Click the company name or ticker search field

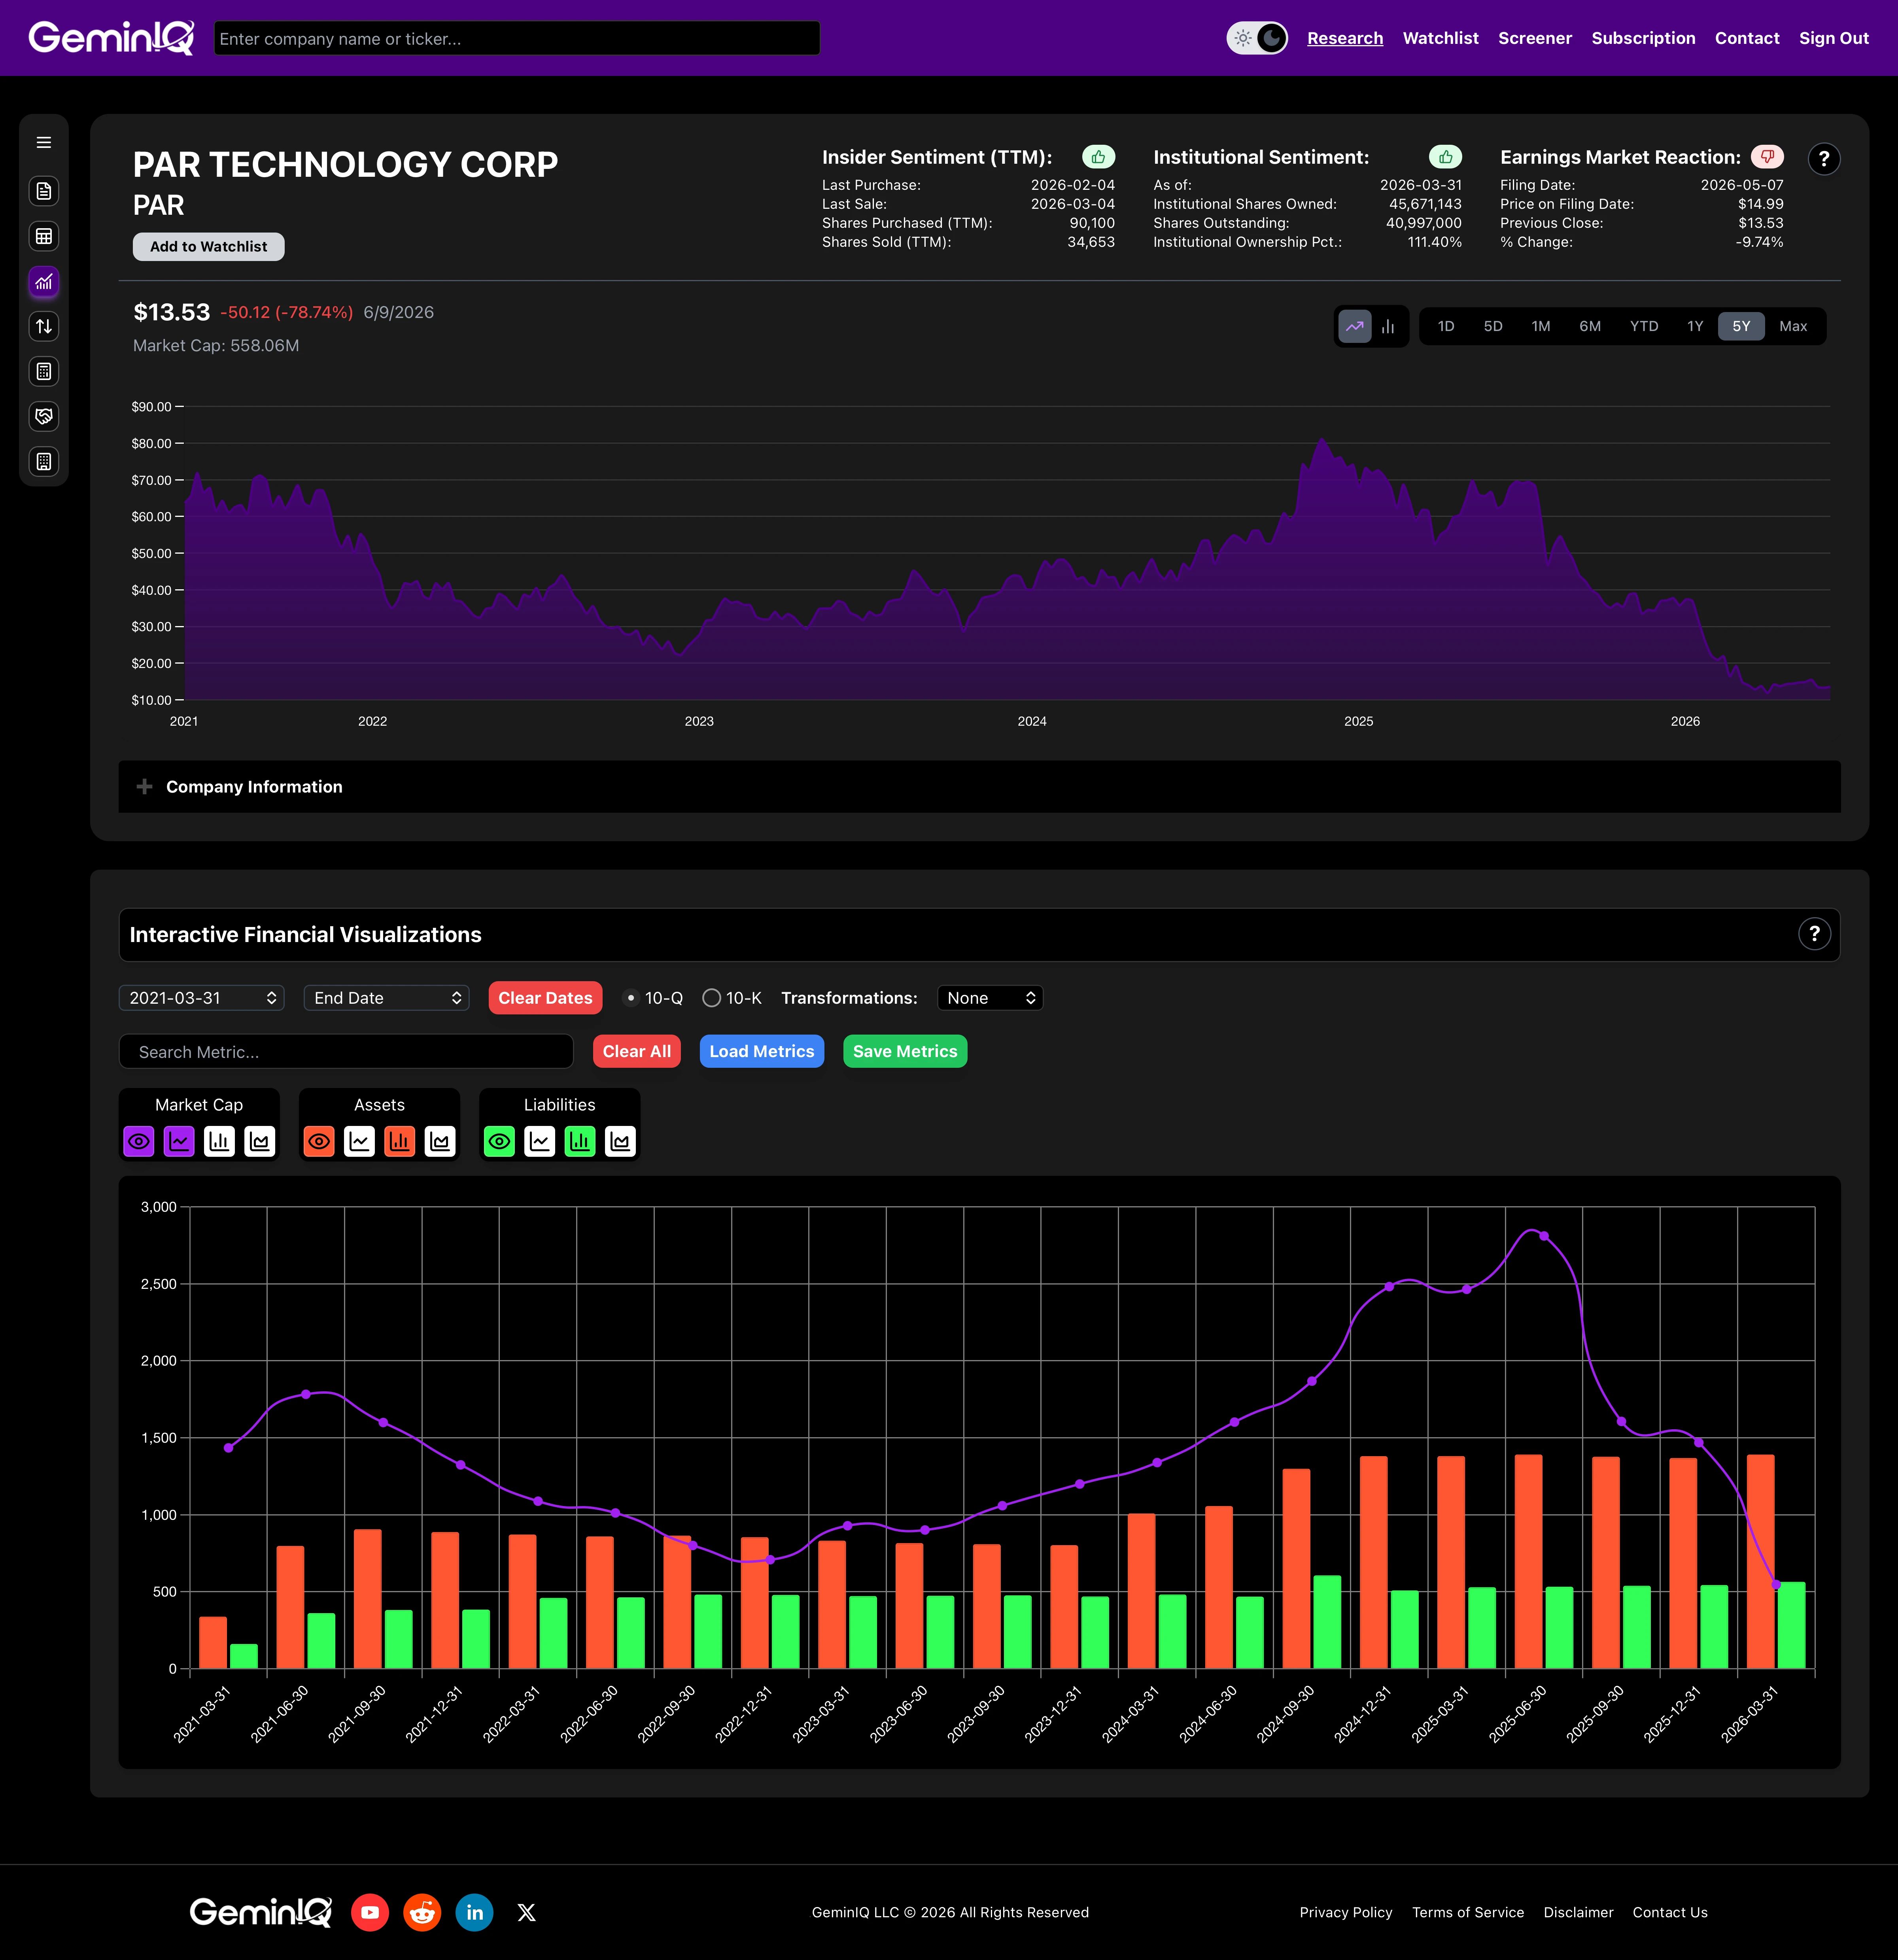coord(517,38)
